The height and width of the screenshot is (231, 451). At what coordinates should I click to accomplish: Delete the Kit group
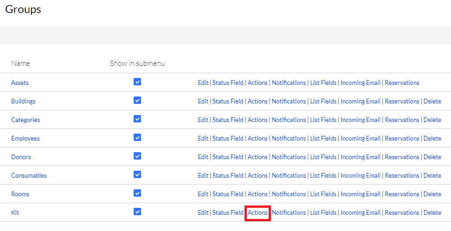[432, 212]
